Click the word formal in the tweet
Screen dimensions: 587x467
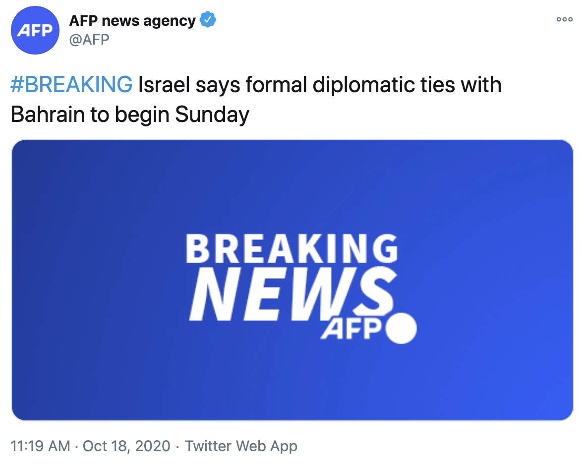[x=276, y=85]
